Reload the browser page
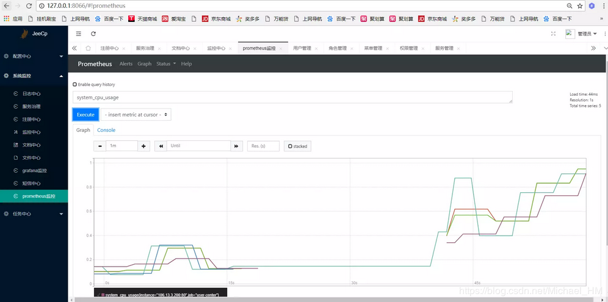608x302 pixels. pyautogui.click(x=29, y=6)
